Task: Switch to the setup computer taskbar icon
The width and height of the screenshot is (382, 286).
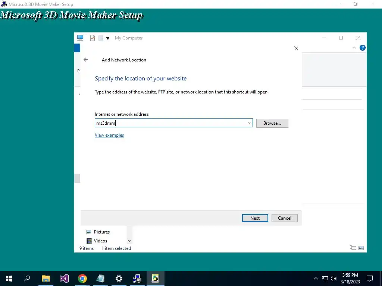Action: pyautogui.click(x=137, y=279)
